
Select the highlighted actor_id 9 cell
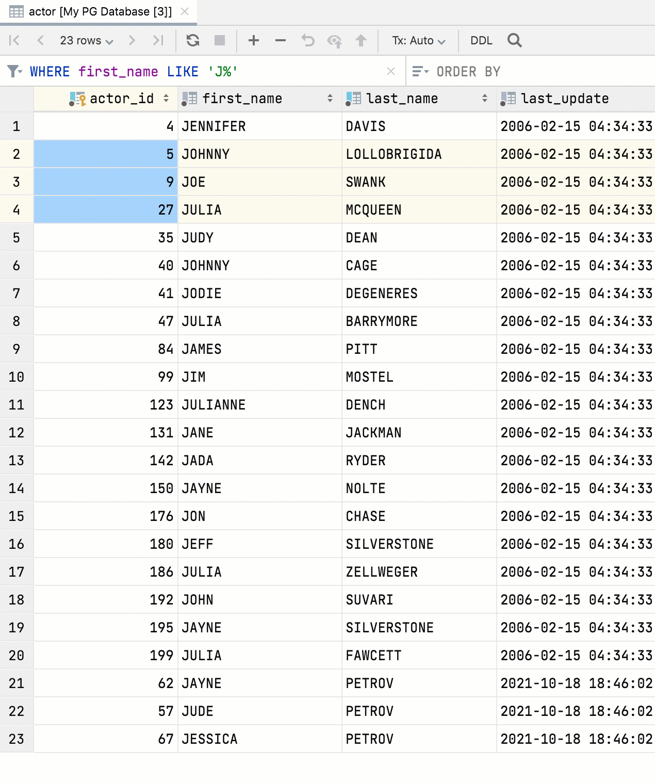[106, 182]
